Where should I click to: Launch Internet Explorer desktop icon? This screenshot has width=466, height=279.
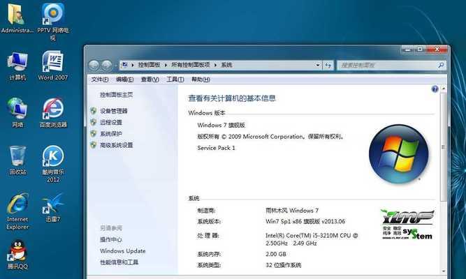pyautogui.click(x=17, y=211)
